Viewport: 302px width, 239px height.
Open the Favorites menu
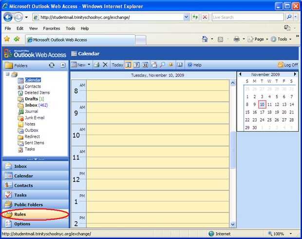pyautogui.click(x=52, y=29)
